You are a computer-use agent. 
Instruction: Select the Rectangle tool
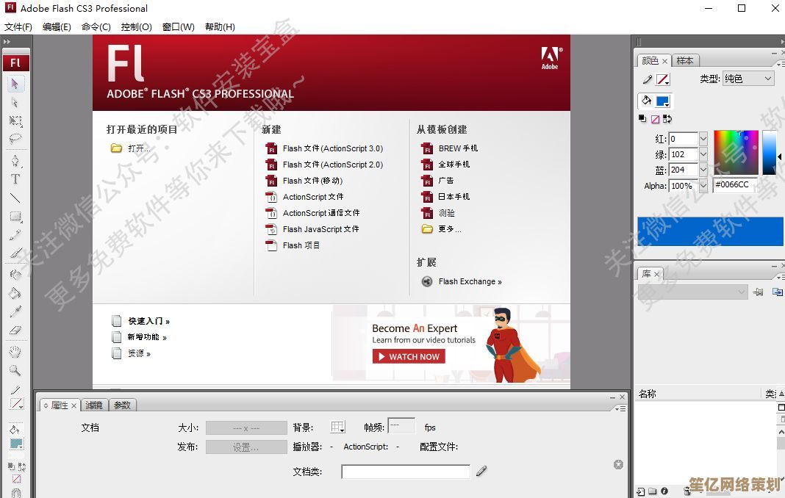tap(15, 217)
